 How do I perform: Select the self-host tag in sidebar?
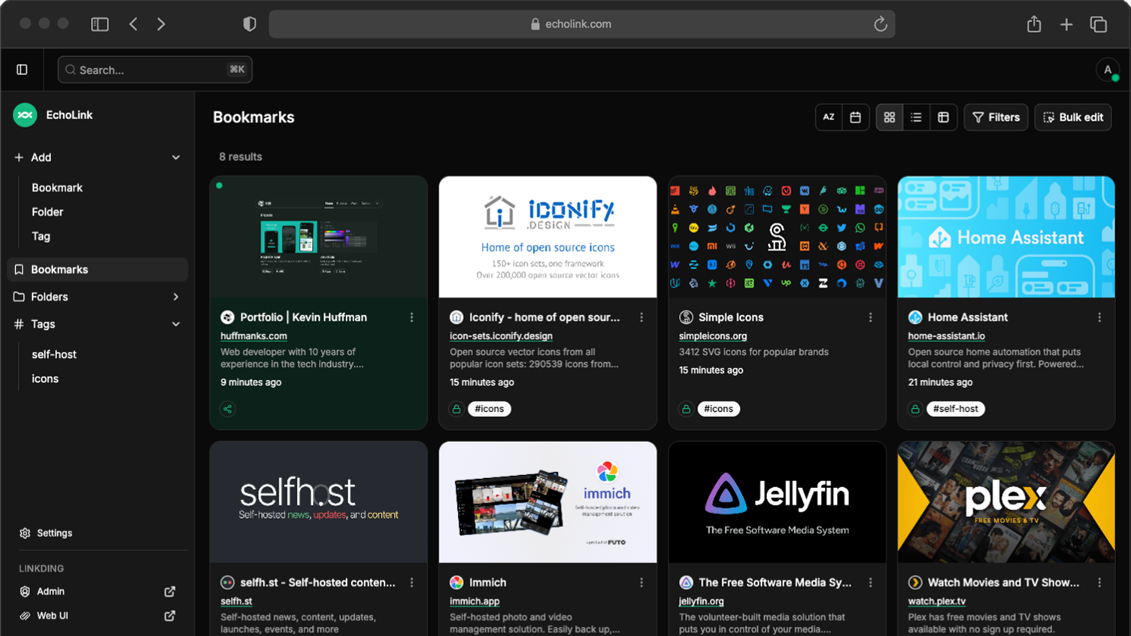54,354
